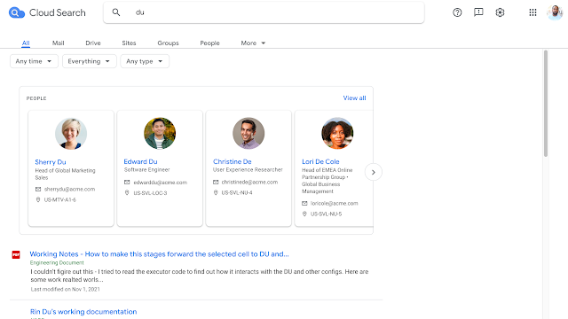568x319 pixels.
Task: Open the Sherry Du name link
Action: [x=51, y=162]
